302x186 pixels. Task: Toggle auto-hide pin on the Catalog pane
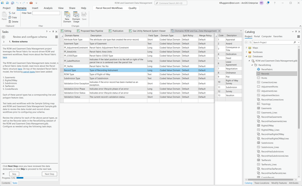pyautogui.click(x=295, y=32)
